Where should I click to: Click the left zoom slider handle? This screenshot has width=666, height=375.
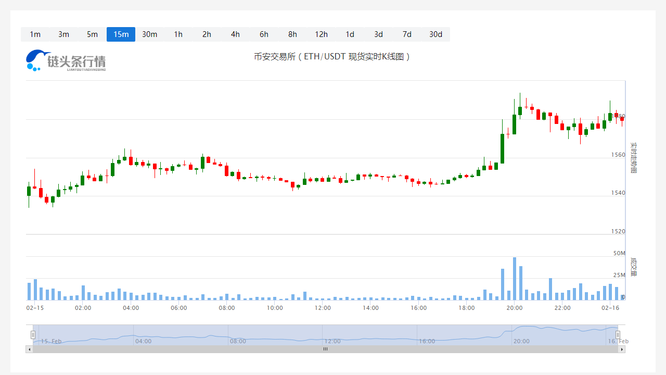coord(33,335)
